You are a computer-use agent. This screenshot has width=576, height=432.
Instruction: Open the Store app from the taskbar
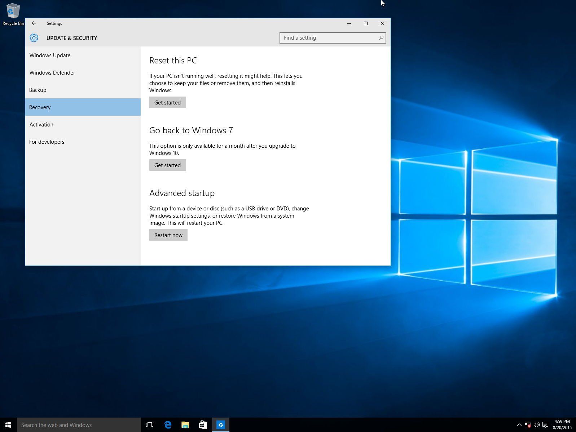[203, 425]
